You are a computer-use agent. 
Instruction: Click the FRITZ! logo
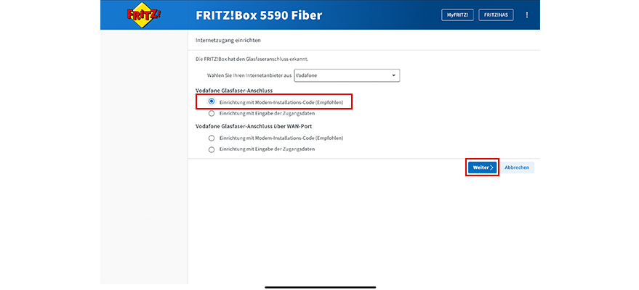143,15
